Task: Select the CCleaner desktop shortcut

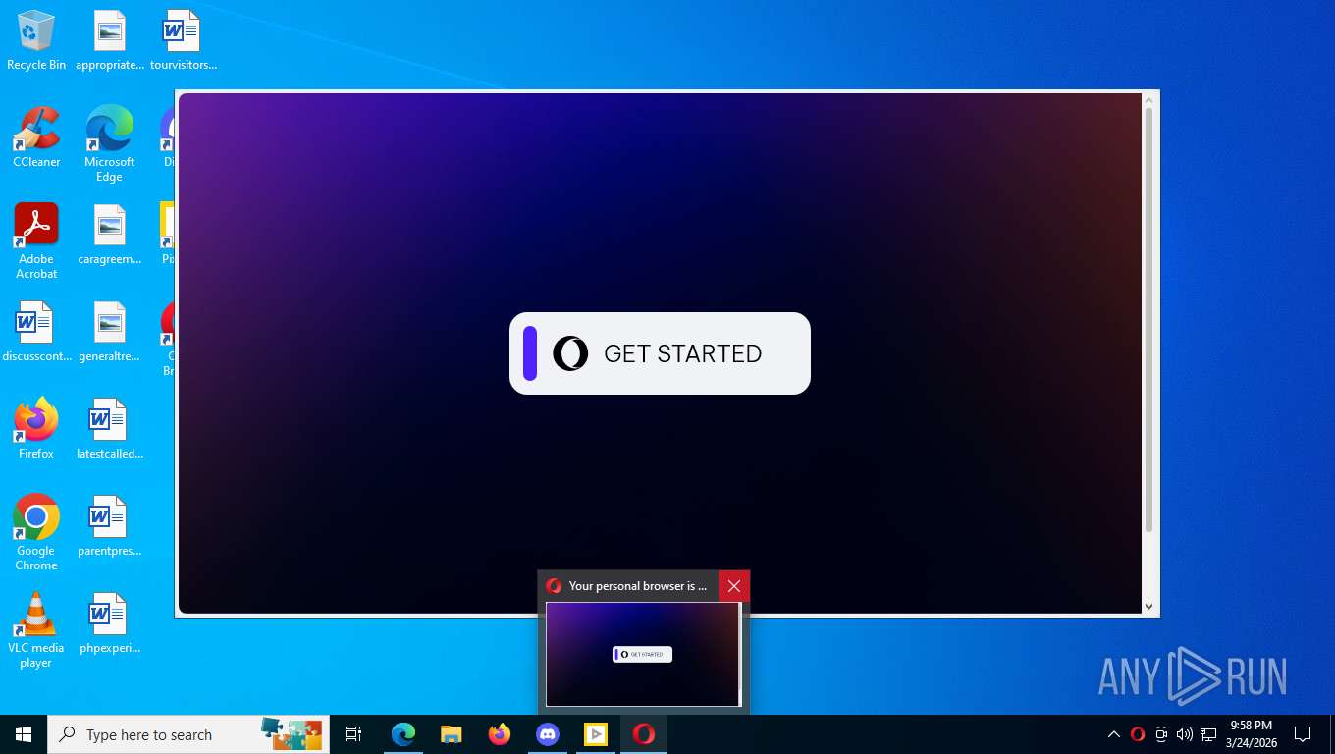Action: pyautogui.click(x=36, y=137)
